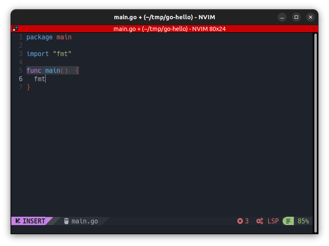Maximize the NVIM window
The height and width of the screenshot is (246, 329).
[296, 17]
